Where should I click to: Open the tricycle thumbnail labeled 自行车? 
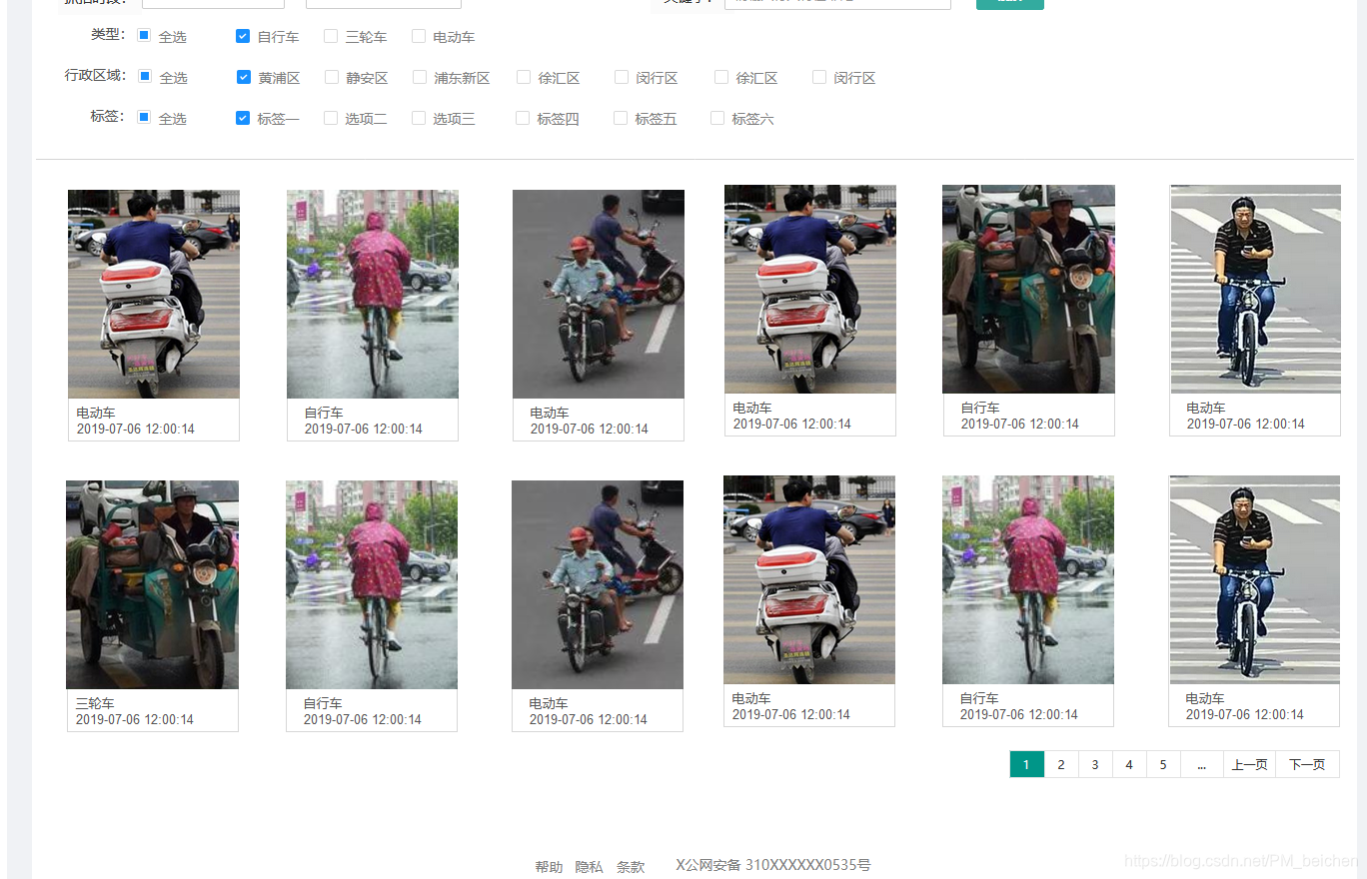coord(1028,289)
